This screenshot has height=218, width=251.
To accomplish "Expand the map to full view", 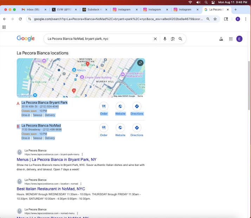I will click(140, 63).
